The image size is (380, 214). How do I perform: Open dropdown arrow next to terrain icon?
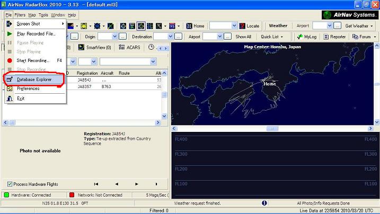coord(77,26)
